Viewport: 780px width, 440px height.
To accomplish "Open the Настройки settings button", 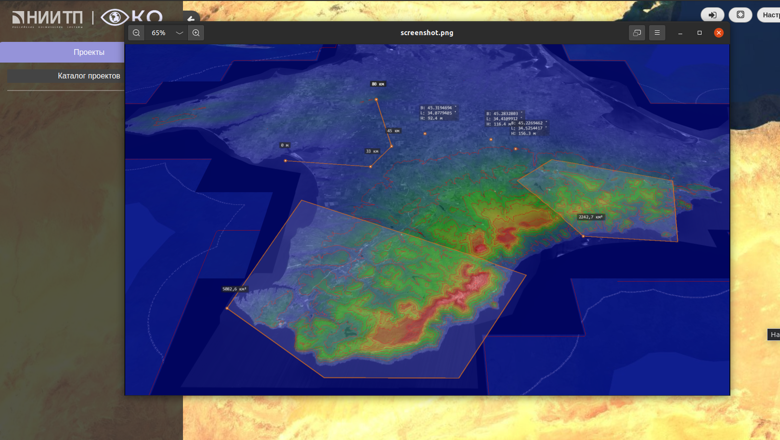I will [x=769, y=15].
